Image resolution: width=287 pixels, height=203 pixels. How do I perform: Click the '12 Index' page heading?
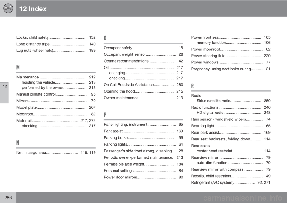coord(33,9)
